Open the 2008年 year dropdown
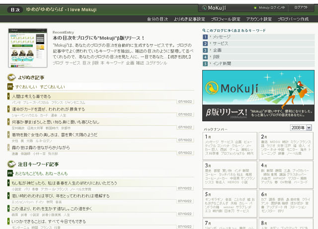This screenshot has height=229, width=318. coord(301,128)
